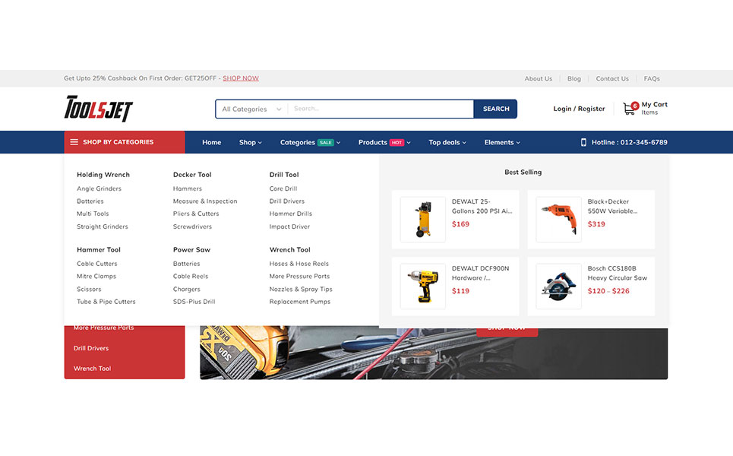Open the Categories menu with SALE badge
Image resolution: width=733 pixels, height=456 pixels.
(x=310, y=142)
